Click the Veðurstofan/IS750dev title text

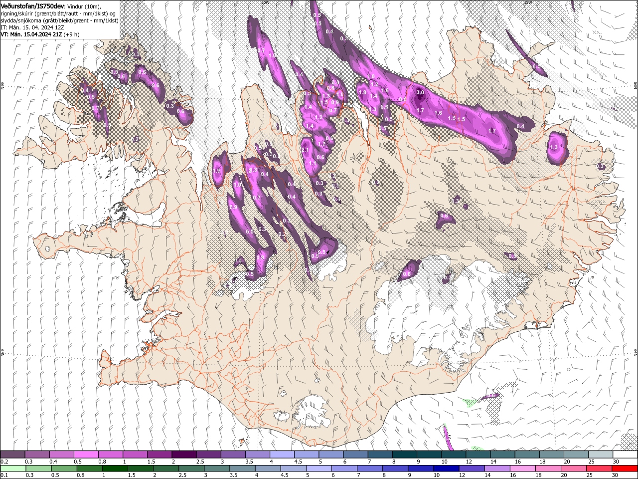(32, 5)
